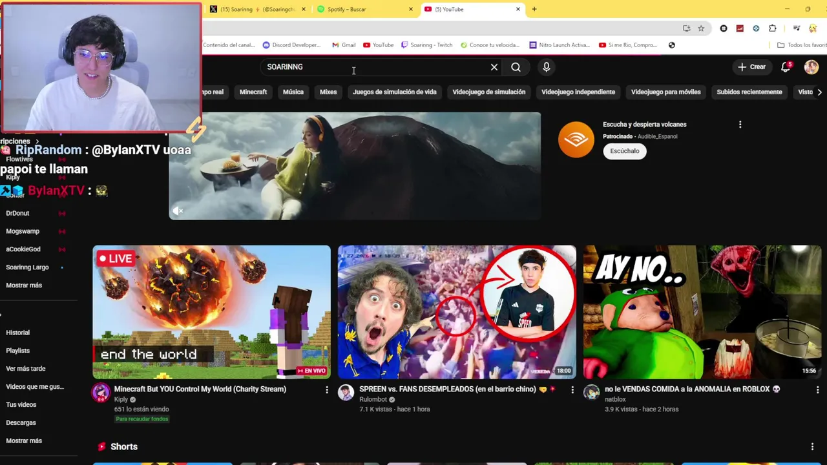Open the YouTube bookmark
This screenshot has width=827, height=465.
[x=378, y=45]
